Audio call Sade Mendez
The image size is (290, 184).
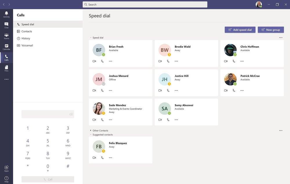[102, 120]
